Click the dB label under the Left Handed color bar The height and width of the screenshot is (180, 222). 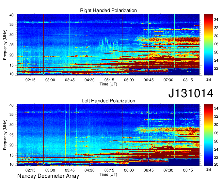(208, 169)
